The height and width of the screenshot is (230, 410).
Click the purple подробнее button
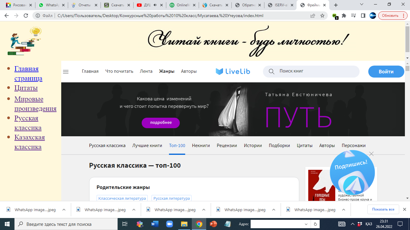click(x=161, y=122)
